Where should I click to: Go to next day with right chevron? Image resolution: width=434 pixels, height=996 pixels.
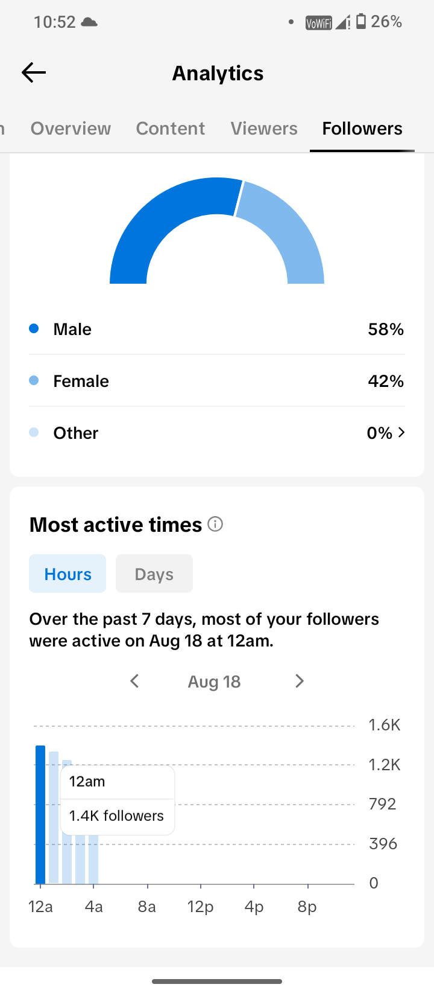click(x=300, y=682)
